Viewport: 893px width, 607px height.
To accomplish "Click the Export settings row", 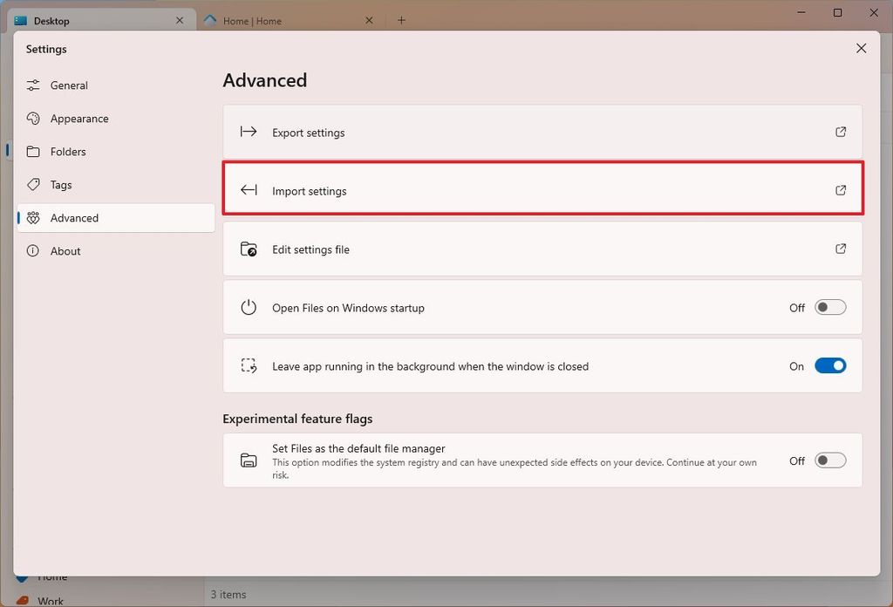I will [542, 132].
